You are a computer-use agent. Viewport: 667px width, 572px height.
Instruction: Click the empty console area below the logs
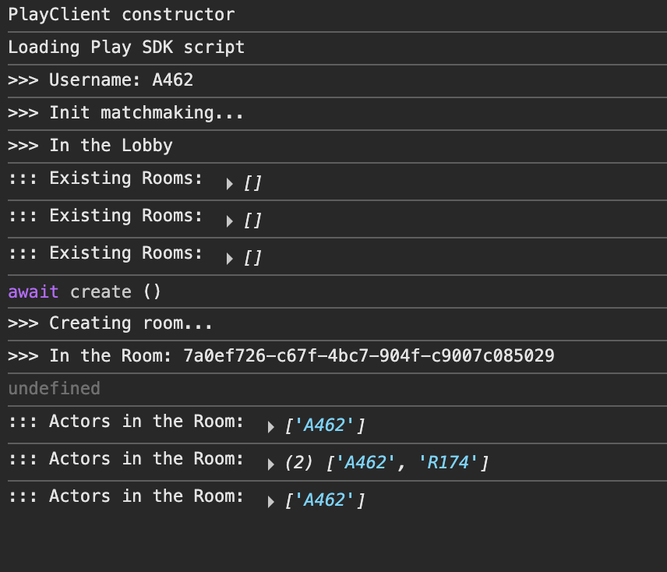point(333,544)
